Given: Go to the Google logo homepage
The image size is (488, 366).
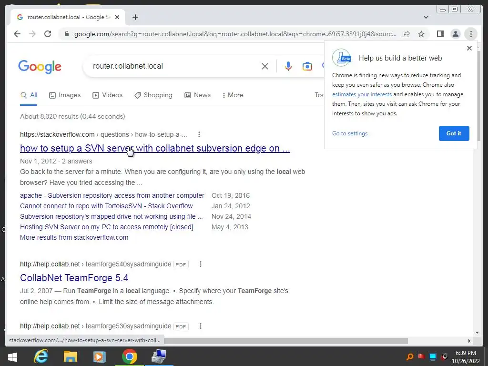Looking at the screenshot, I should point(40,67).
